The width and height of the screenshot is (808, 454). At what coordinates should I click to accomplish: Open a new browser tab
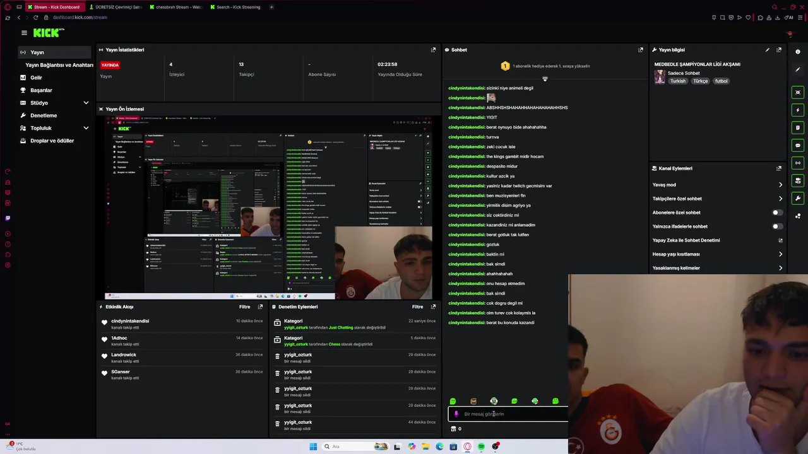[271, 7]
